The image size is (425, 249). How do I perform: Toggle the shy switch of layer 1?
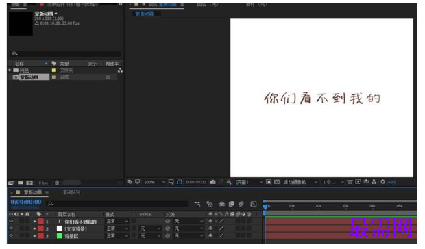(x=210, y=221)
